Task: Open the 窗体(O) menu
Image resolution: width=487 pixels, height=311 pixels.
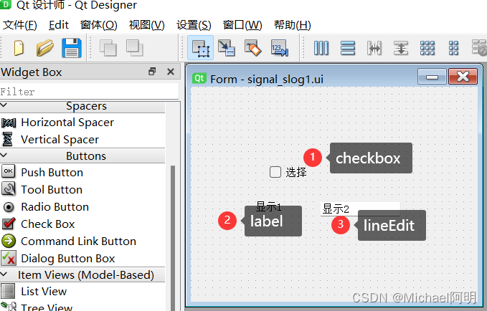Action: pyautogui.click(x=99, y=25)
